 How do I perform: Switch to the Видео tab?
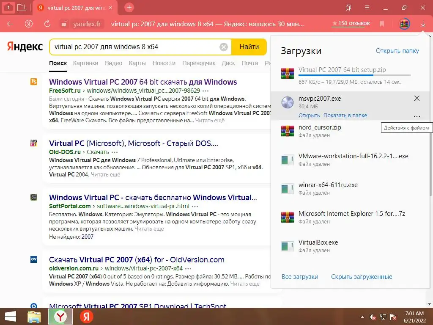point(113,63)
